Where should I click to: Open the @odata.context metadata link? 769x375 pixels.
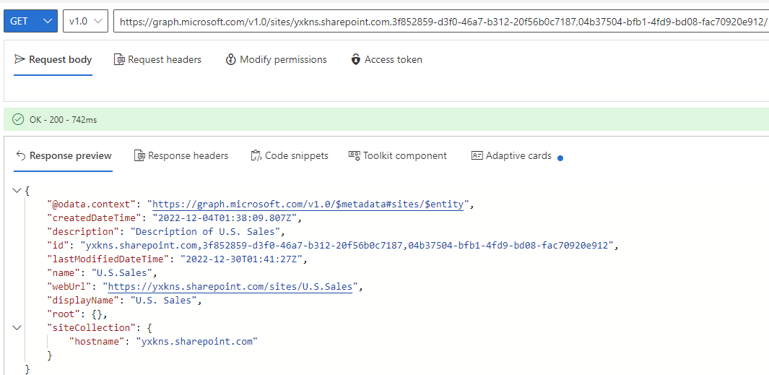click(x=308, y=204)
